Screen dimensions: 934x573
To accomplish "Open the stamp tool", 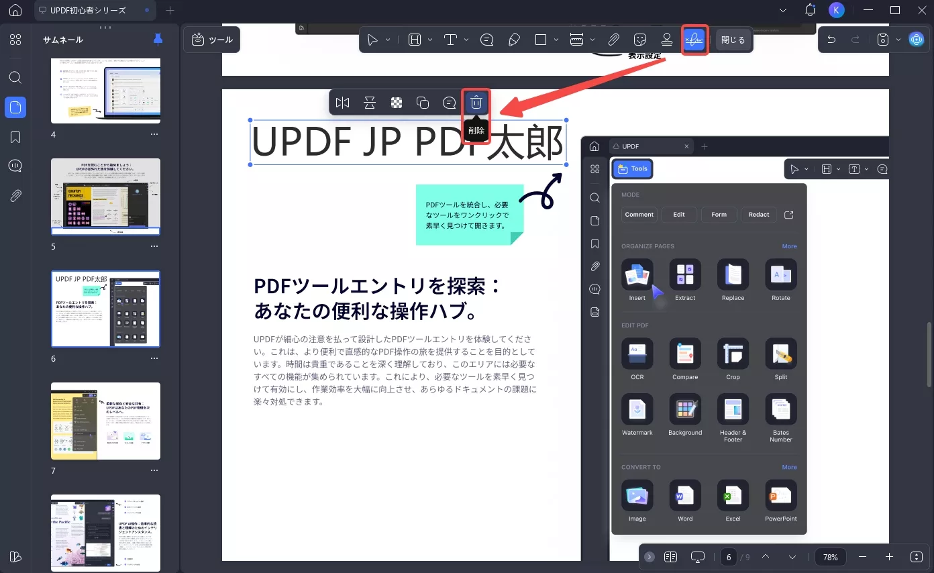I will pyautogui.click(x=667, y=40).
